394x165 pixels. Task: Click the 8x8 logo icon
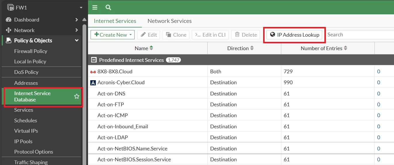pyautogui.click(x=93, y=72)
